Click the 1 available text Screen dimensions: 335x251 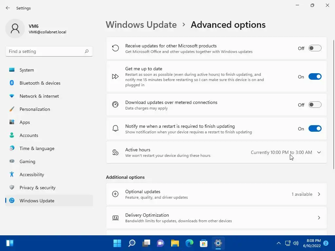coord(302,194)
